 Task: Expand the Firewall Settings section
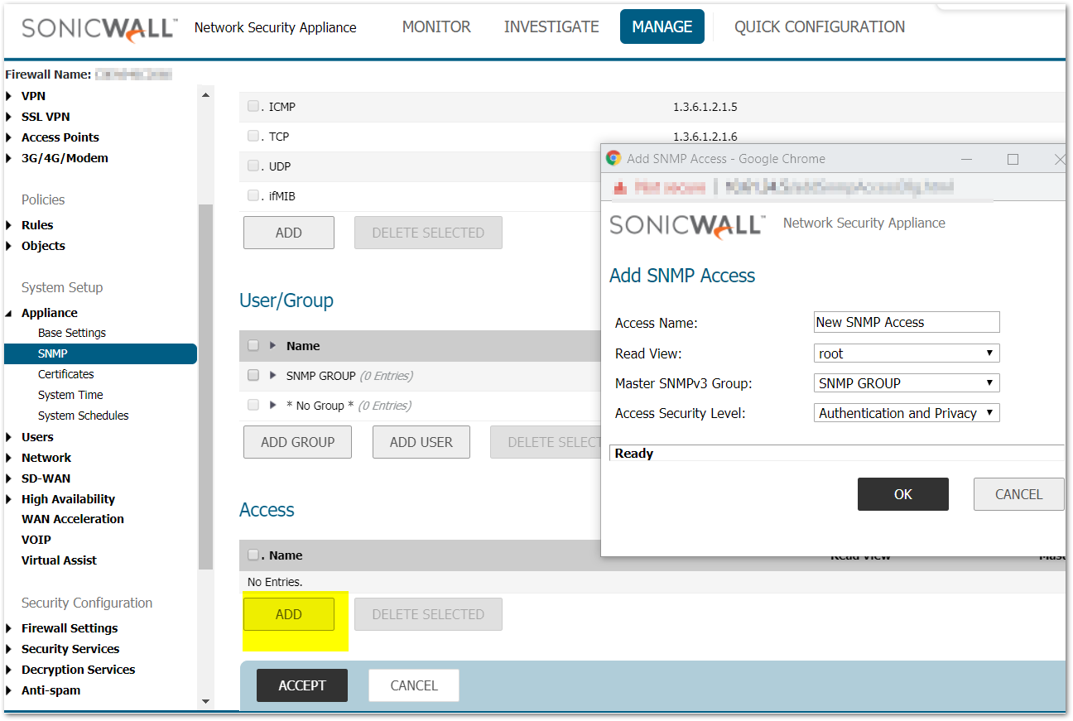[x=8, y=628]
